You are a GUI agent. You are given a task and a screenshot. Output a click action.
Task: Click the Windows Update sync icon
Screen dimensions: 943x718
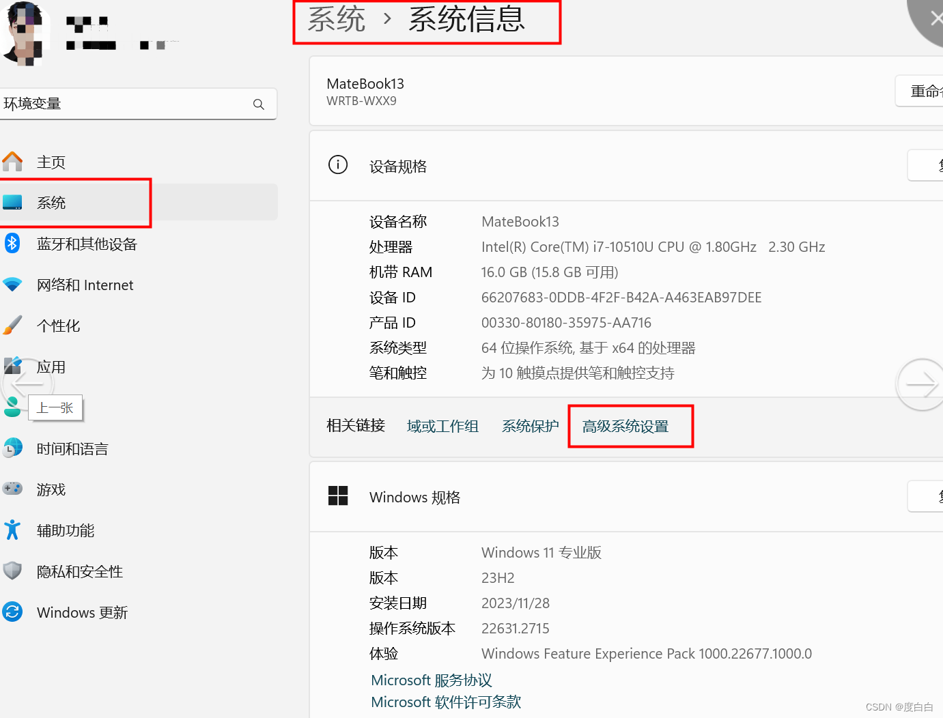pyautogui.click(x=12, y=612)
